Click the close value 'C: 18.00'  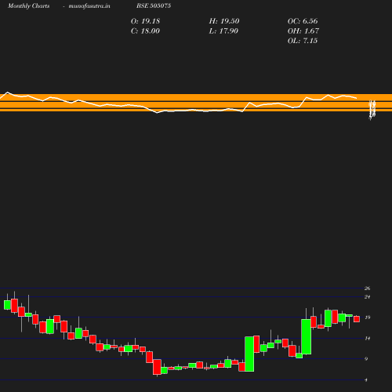145,31
